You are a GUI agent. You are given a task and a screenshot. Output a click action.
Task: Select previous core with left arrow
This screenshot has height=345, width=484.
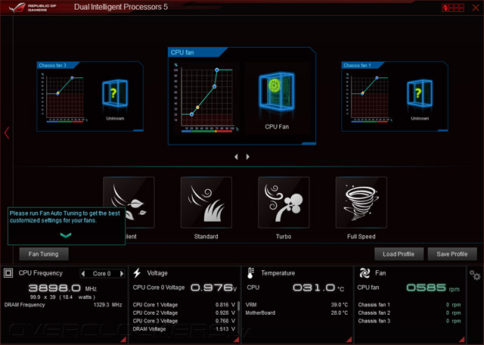[83, 273]
